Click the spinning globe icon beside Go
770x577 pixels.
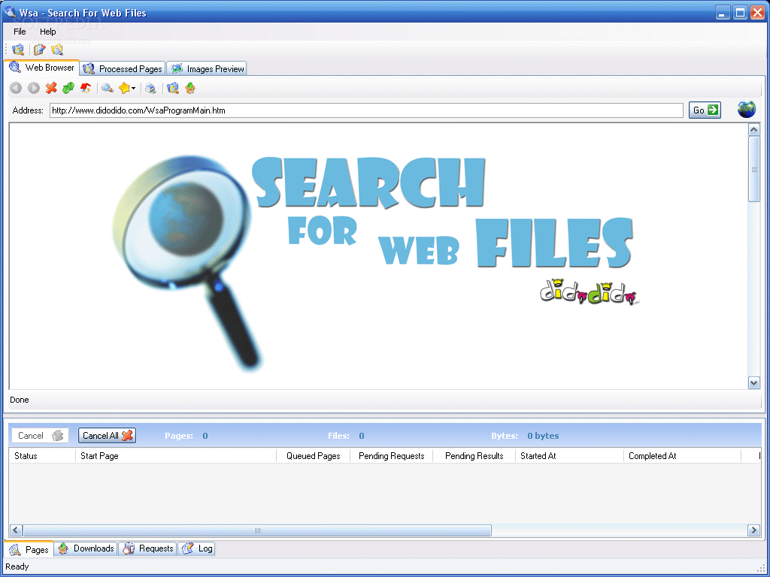coord(747,110)
